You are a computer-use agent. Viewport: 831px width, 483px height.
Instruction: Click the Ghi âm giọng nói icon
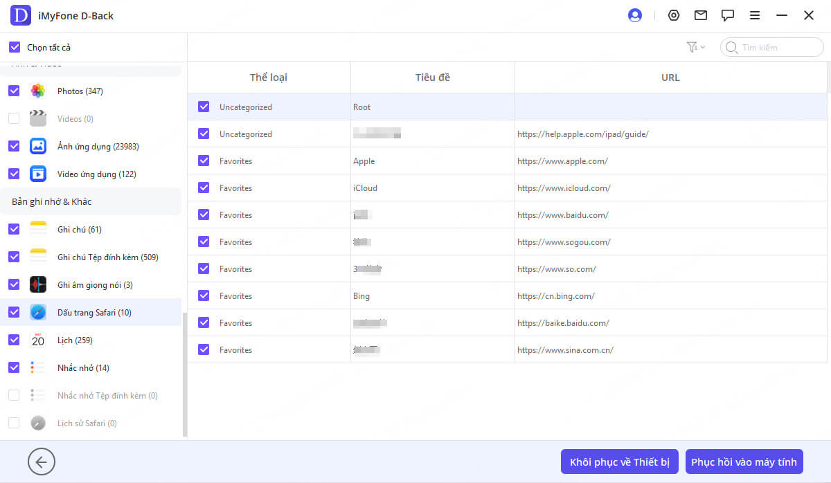38,284
